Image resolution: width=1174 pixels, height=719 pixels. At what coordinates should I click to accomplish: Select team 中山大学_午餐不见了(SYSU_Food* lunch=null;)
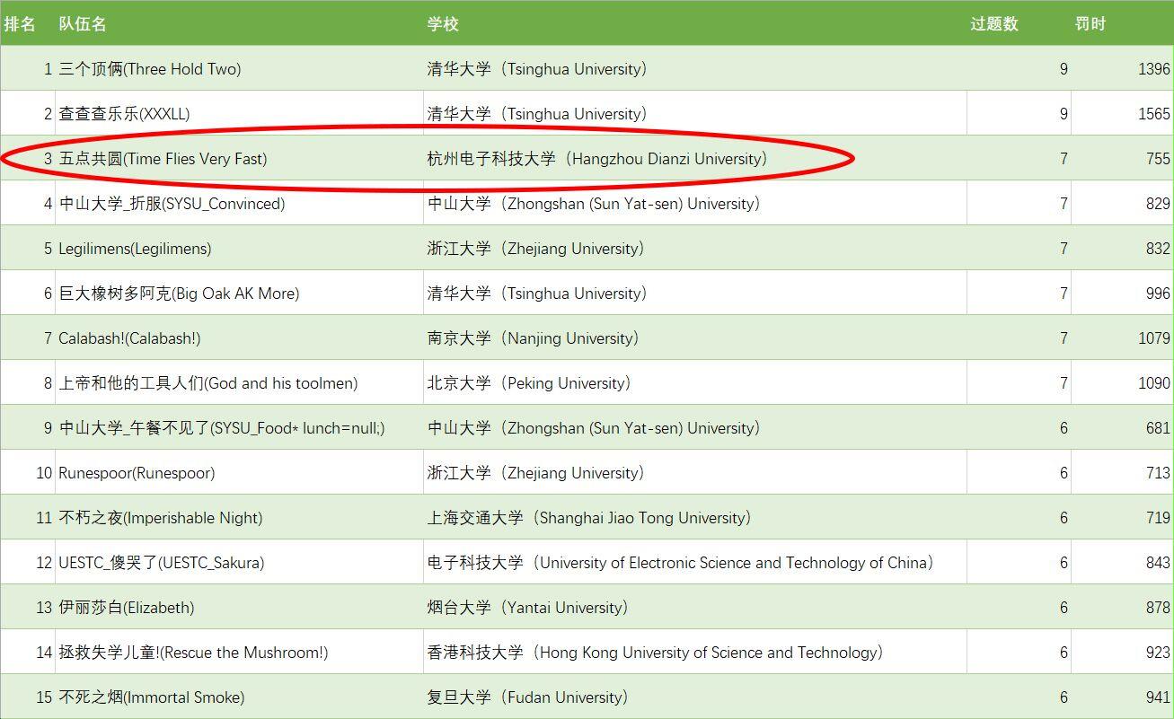222,428
